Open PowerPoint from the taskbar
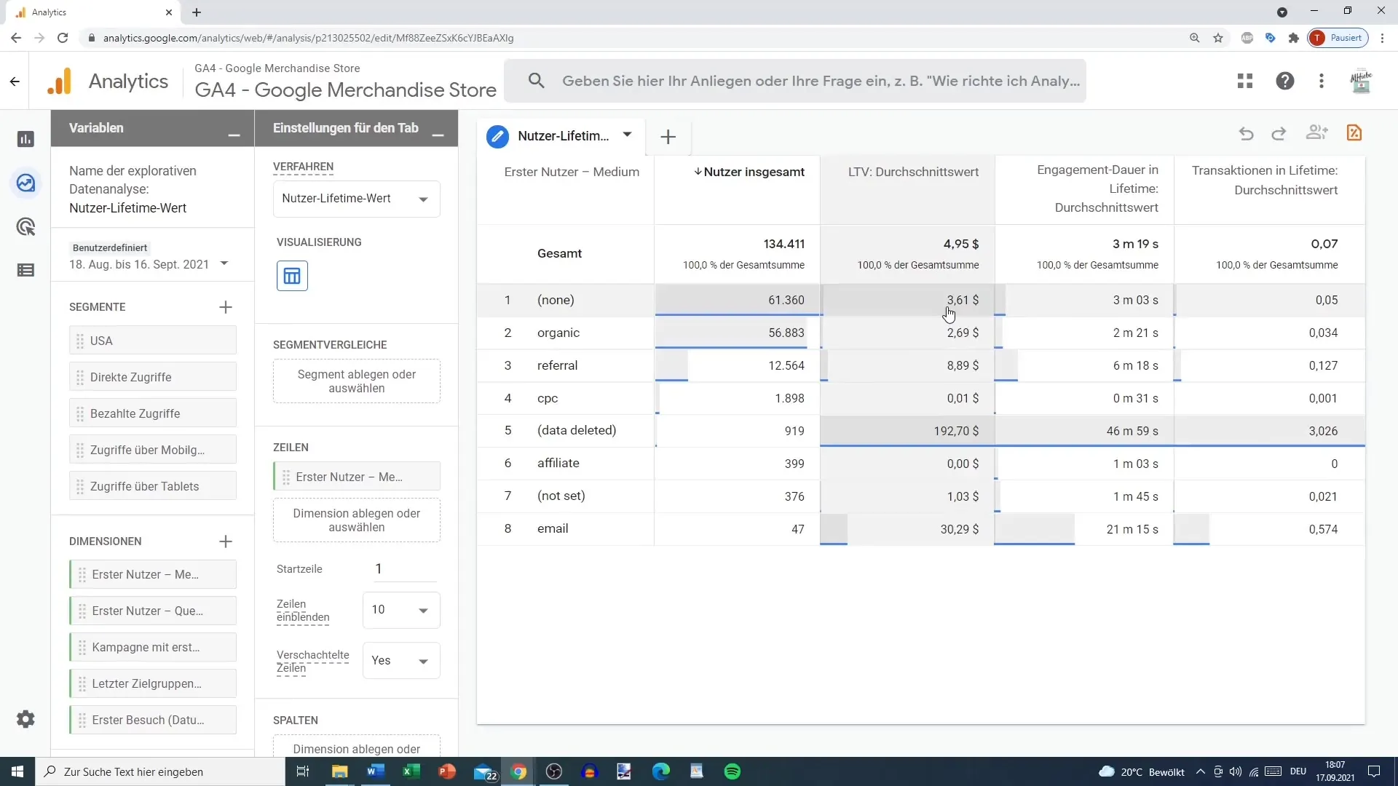The height and width of the screenshot is (786, 1398). pyautogui.click(x=447, y=771)
